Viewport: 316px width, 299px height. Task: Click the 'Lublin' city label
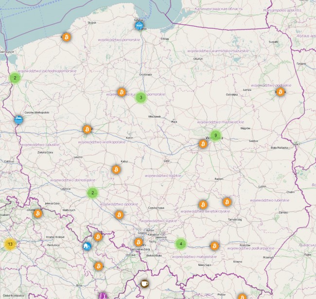262,187
